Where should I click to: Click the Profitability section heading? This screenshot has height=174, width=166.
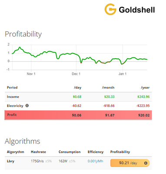[x=23, y=34]
